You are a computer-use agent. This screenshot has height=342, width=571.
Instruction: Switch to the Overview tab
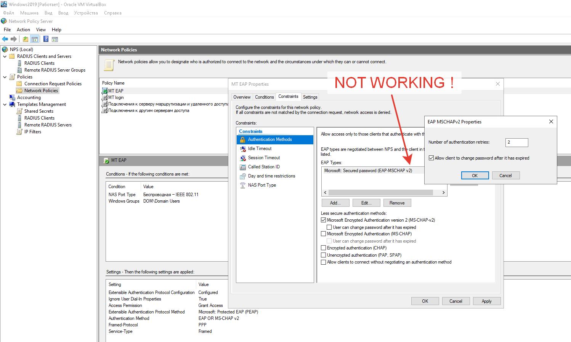click(x=242, y=97)
